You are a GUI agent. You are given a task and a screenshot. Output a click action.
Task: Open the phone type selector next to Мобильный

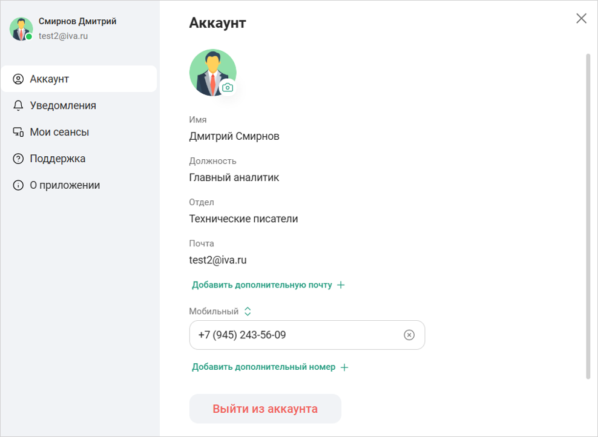[x=248, y=311]
